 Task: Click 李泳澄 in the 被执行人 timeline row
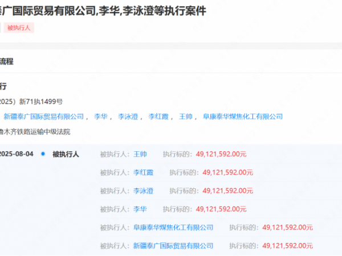pos(144,191)
